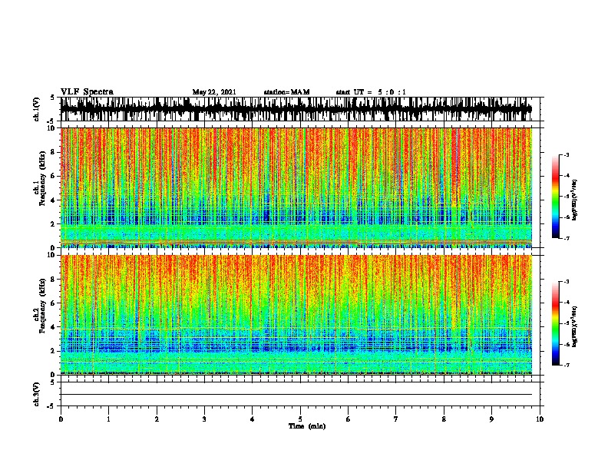Click the "2" minute tick on time axis
Image resolution: width=608 pixels, height=470 pixels.
click(157, 419)
